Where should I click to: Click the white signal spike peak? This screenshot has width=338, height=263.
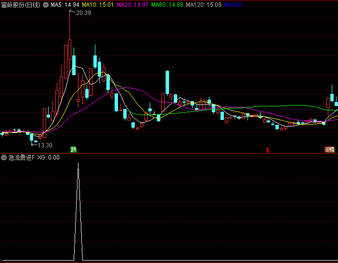pyautogui.click(x=78, y=165)
